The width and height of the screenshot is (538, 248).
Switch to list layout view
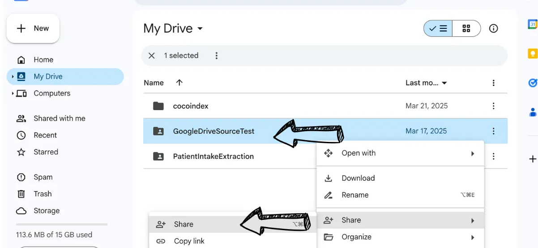click(x=438, y=29)
